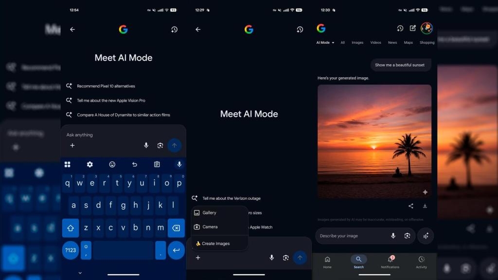Tap the keyboard settings gear icon
The width and height of the screenshot is (498, 280).
(89, 164)
